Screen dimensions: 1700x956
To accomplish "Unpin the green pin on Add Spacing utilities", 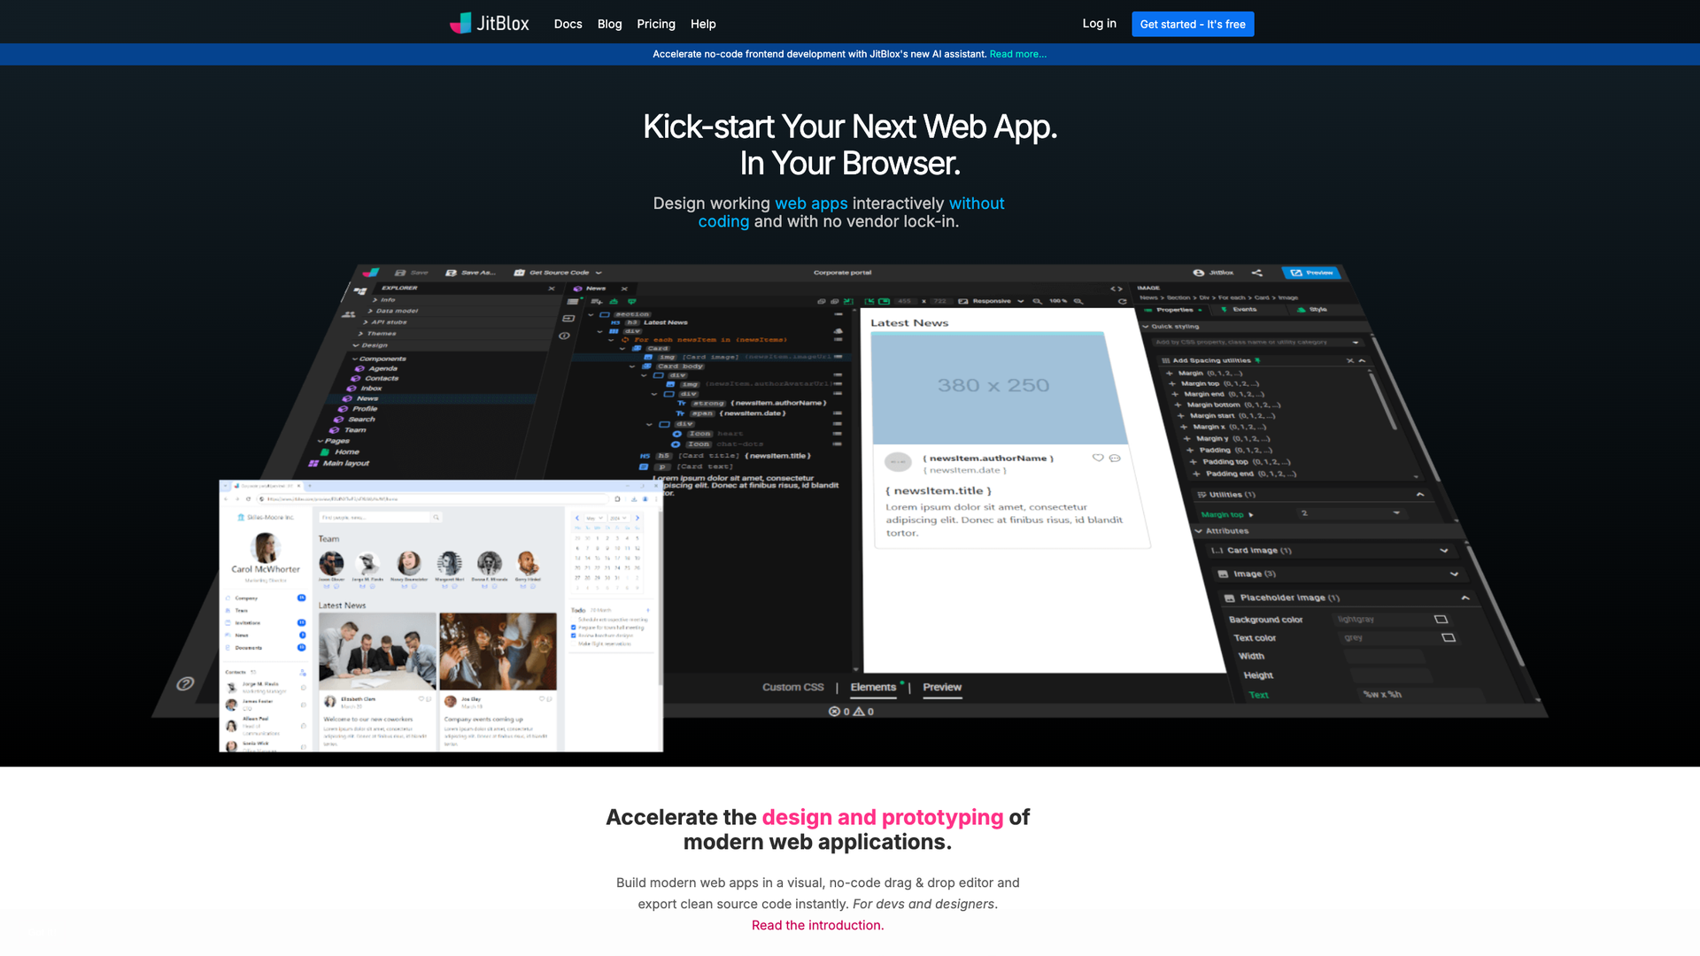I will coord(1257,360).
